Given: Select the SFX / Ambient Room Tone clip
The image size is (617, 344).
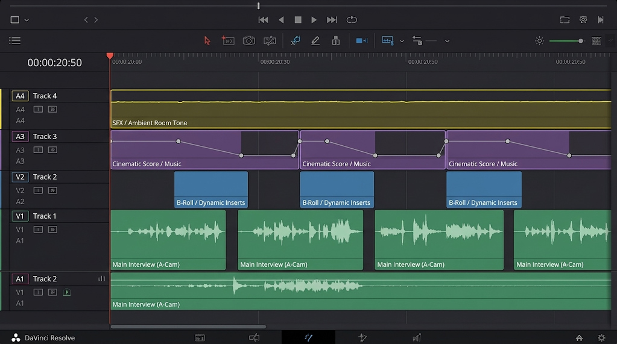Looking at the screenshot, I should (361, 109).
